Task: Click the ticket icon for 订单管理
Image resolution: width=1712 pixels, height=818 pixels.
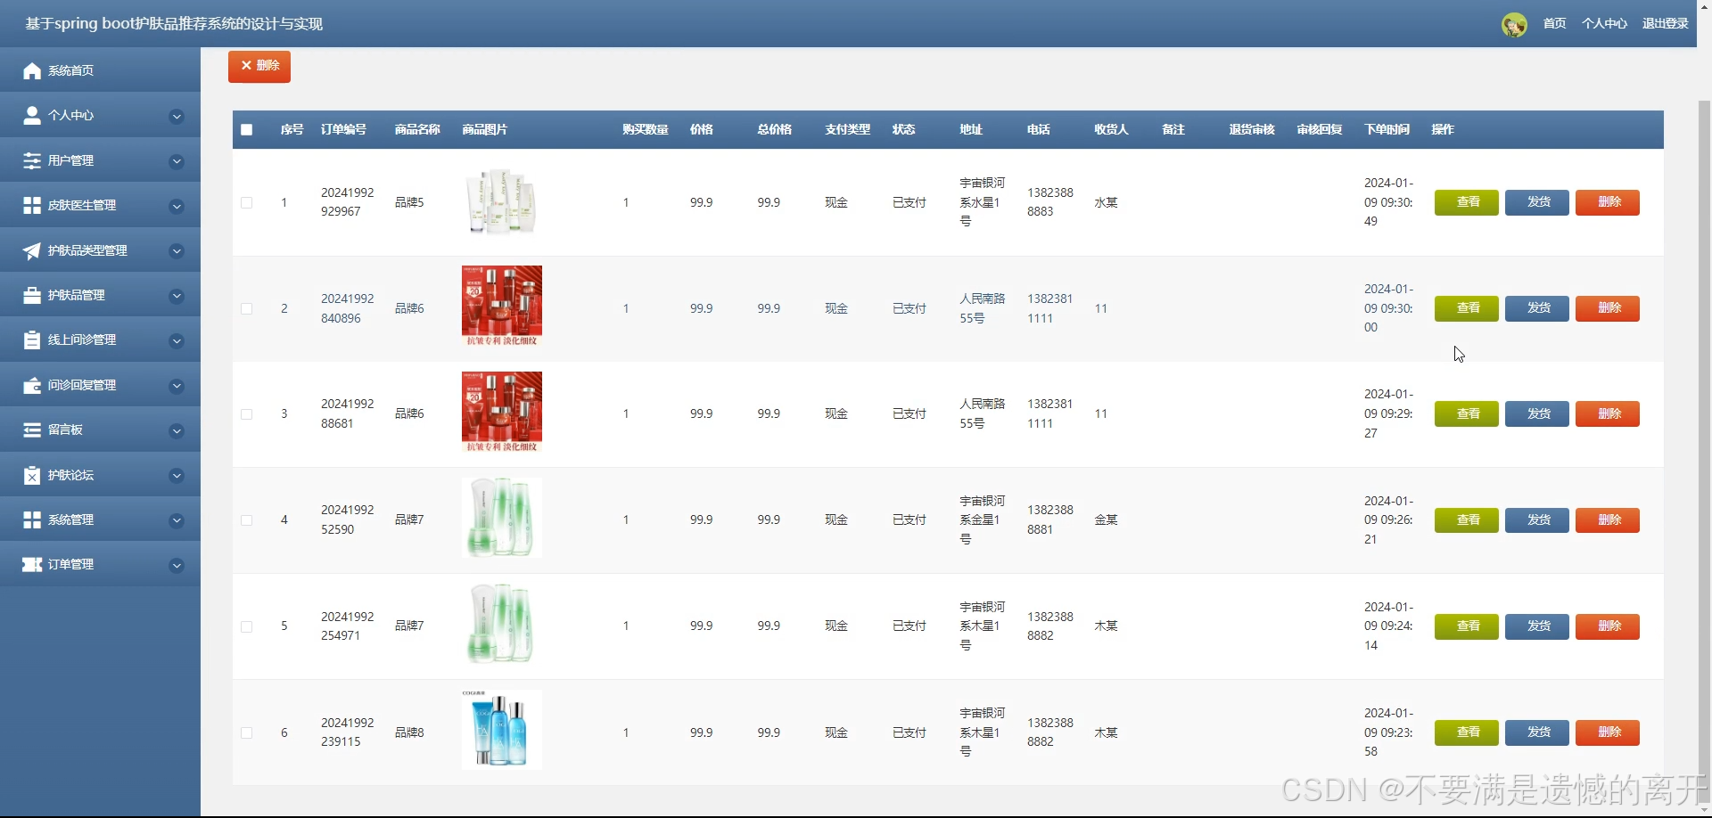Action: (32, 564)
